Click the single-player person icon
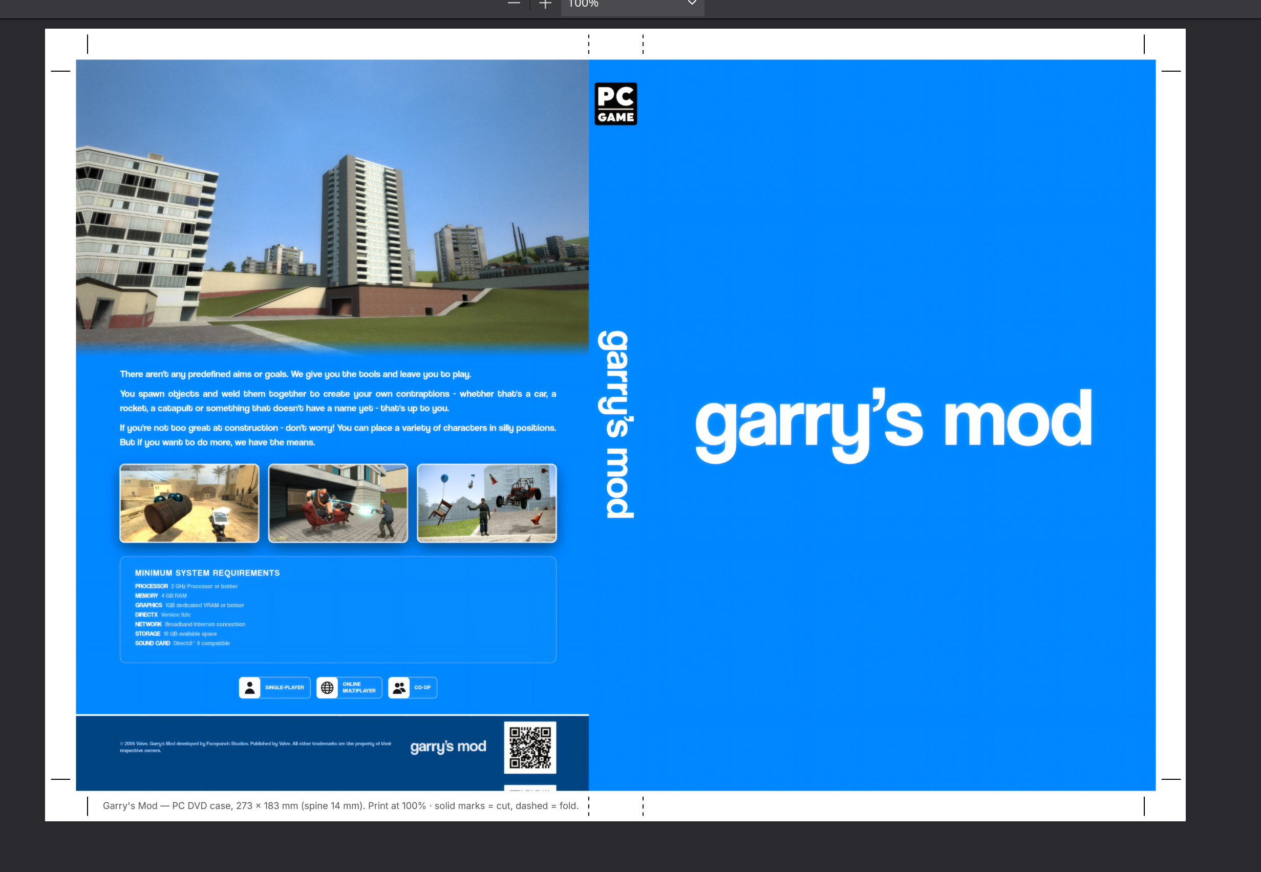The width and height of the screenshot is (1261, 872). coord(250,688)
